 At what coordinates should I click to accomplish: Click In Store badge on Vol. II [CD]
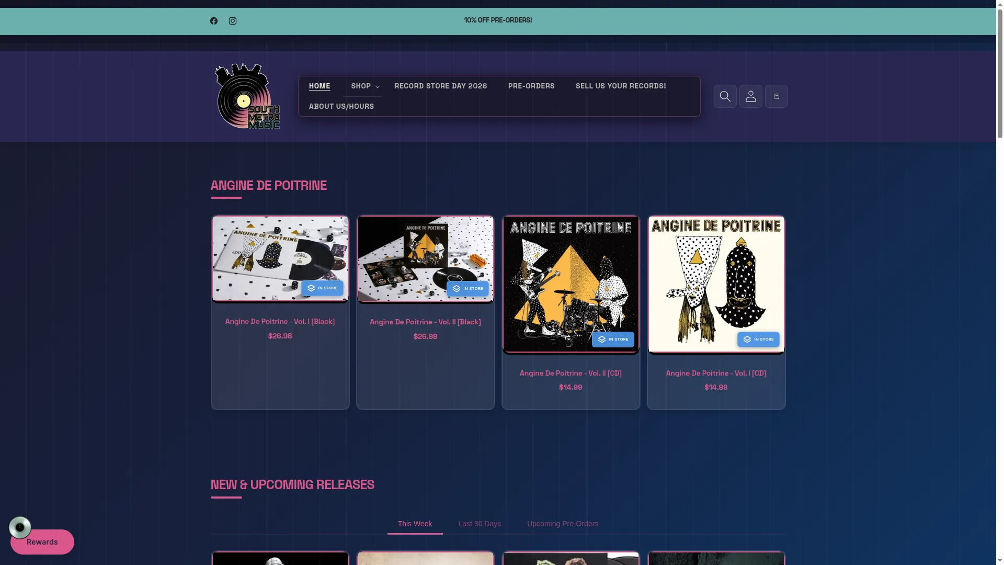tap(613, 340)
